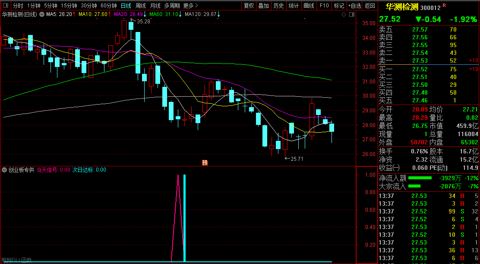Click the diamond icon at chart top right
This screenshot has width=480, height=264.
(x=344, y=14)
